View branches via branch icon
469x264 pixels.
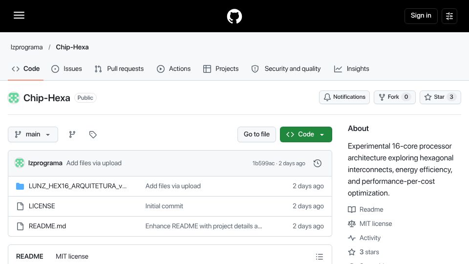pyautogui.click(x=72, y=134)
